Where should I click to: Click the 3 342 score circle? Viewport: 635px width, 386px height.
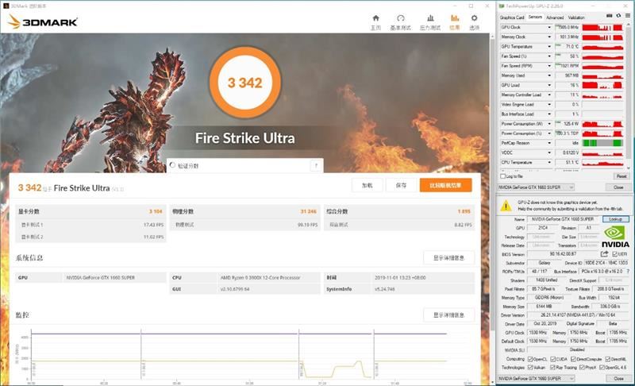(x=245, y=83)
